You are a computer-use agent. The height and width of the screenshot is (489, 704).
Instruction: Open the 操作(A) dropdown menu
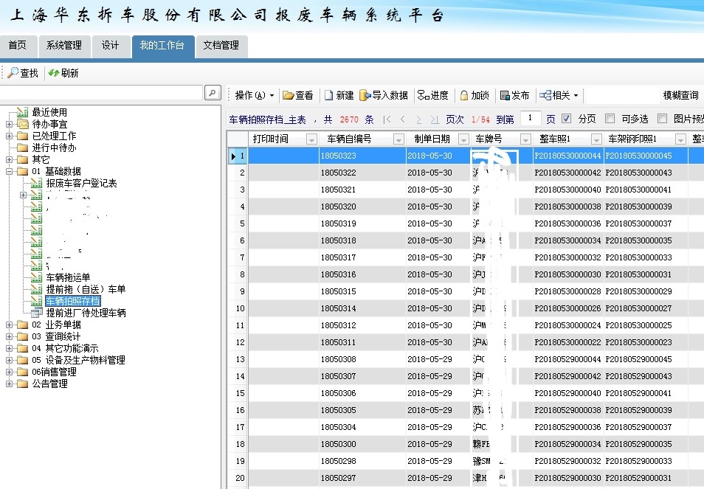click(x=254, y=95)
